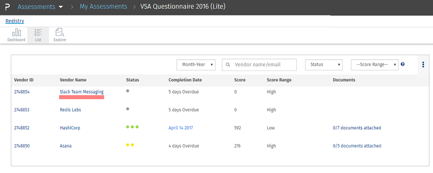Click the score range help question icon
433x173 pixels.
(403, 64)
